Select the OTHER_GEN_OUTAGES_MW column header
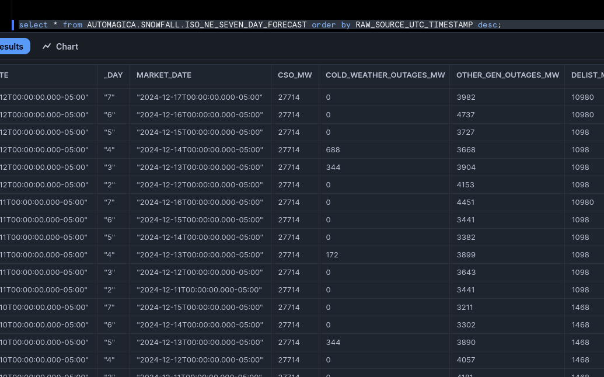This screenshot has width=604, height=377. (507, 75)
